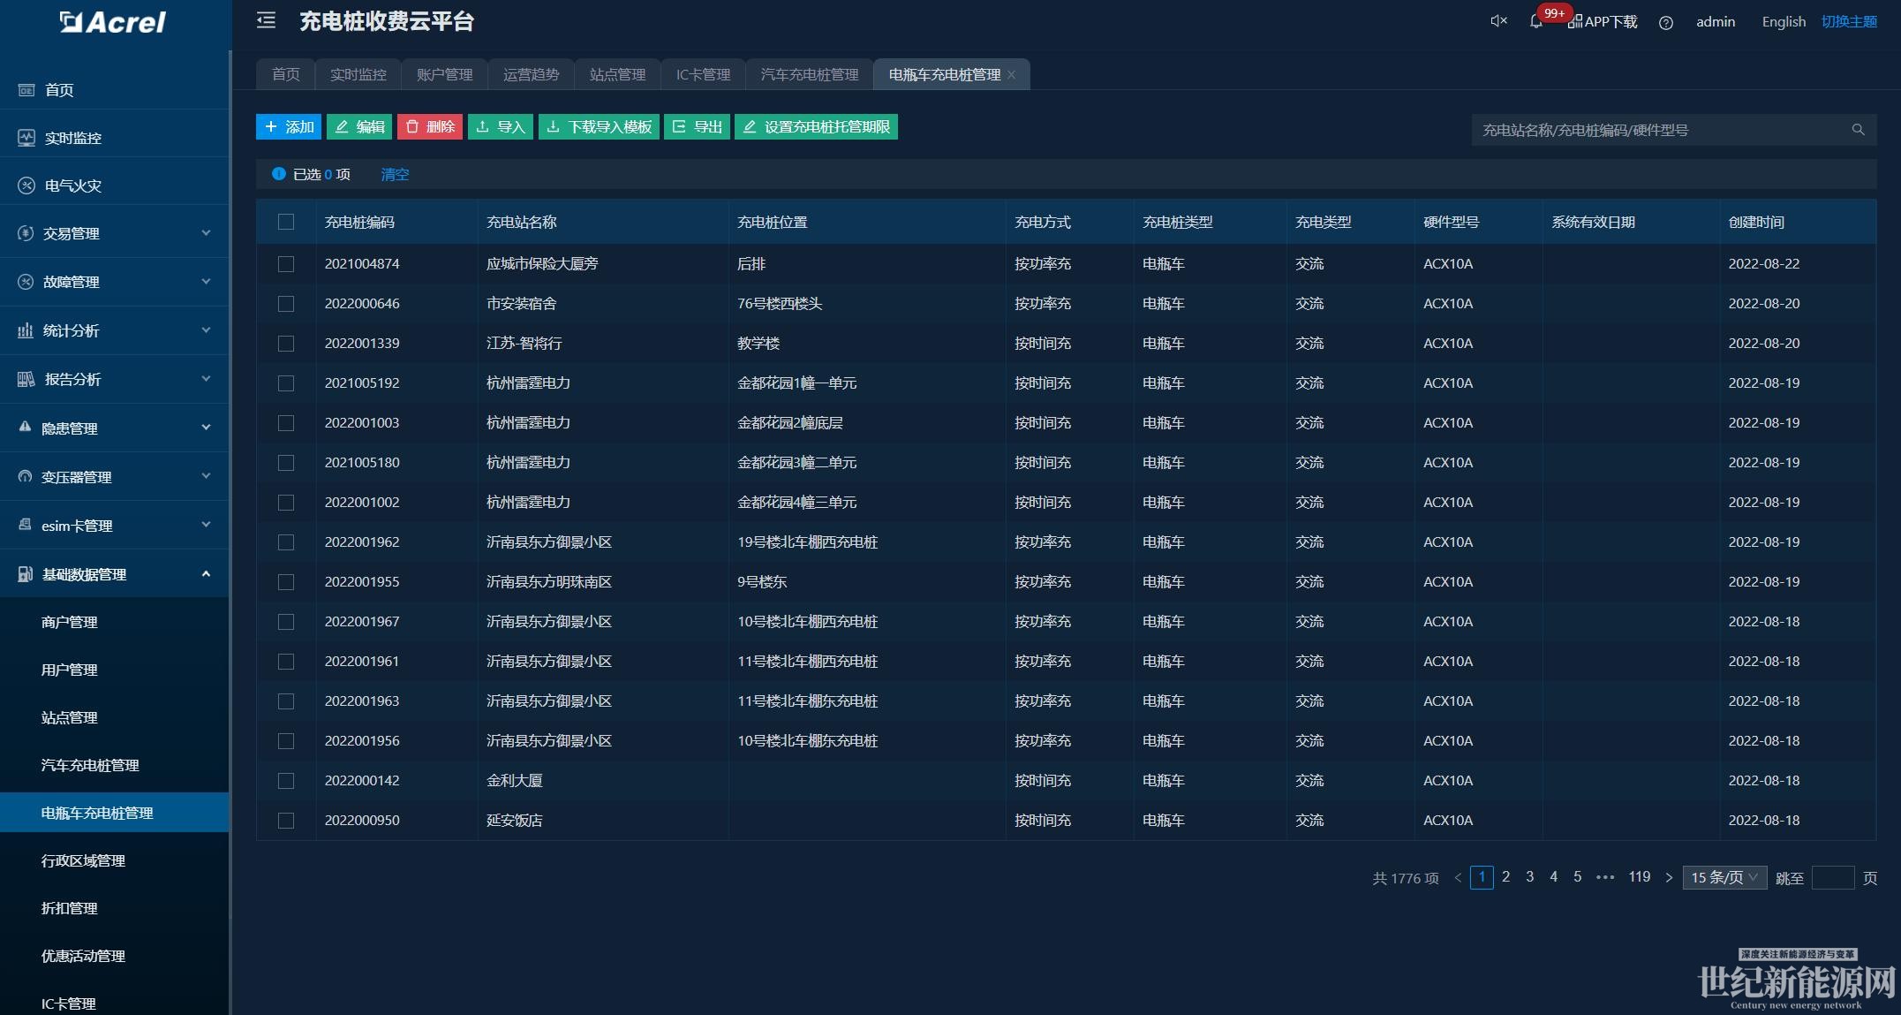The height and width of the screenshot is (1015, 1901).
Task: Click the 跳至 page number input field
Action: pos(1832,877)
